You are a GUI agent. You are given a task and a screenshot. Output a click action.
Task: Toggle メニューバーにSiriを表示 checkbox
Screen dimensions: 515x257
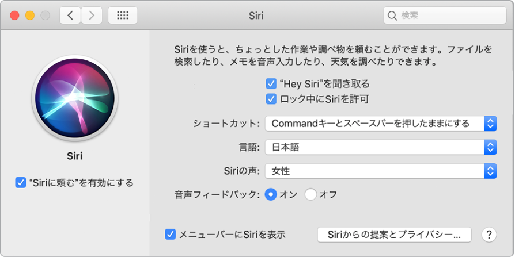click(x=170, y=235)
